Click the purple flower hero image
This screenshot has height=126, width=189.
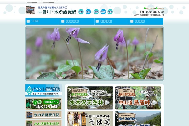pos(94,54)
